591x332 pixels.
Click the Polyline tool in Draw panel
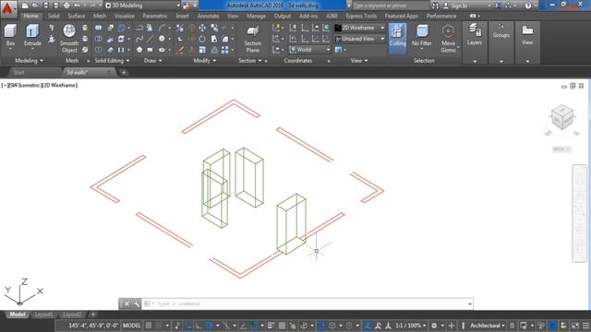point(139,28)
